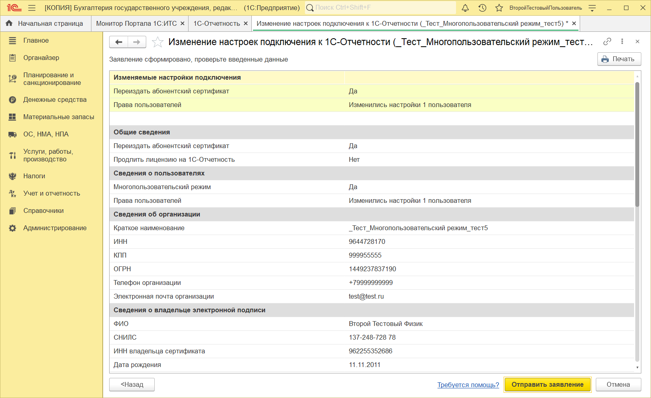The image size is (651, 398).
Task: Copy link to this form
Action: coord(607,41)
